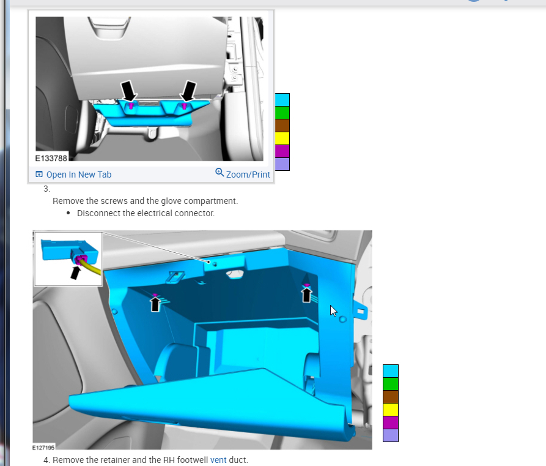546x466 pixels.
Task: Pick the brown swatch beside image E127195
Action: click(391, 397)
